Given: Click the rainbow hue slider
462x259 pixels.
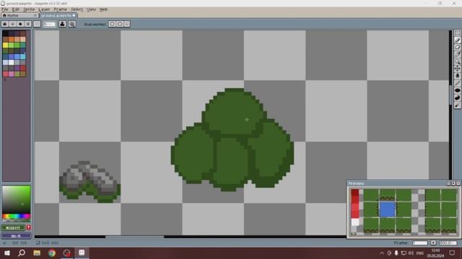Looking at the screenshot, I should (16, 217).
